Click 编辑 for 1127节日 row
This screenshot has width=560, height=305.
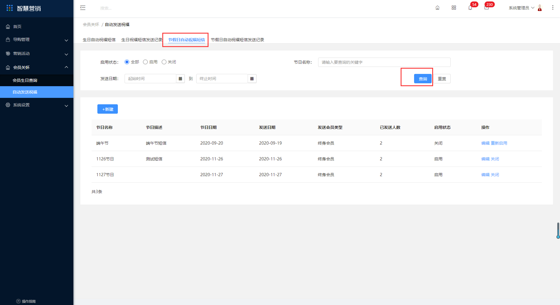[485, 175]
